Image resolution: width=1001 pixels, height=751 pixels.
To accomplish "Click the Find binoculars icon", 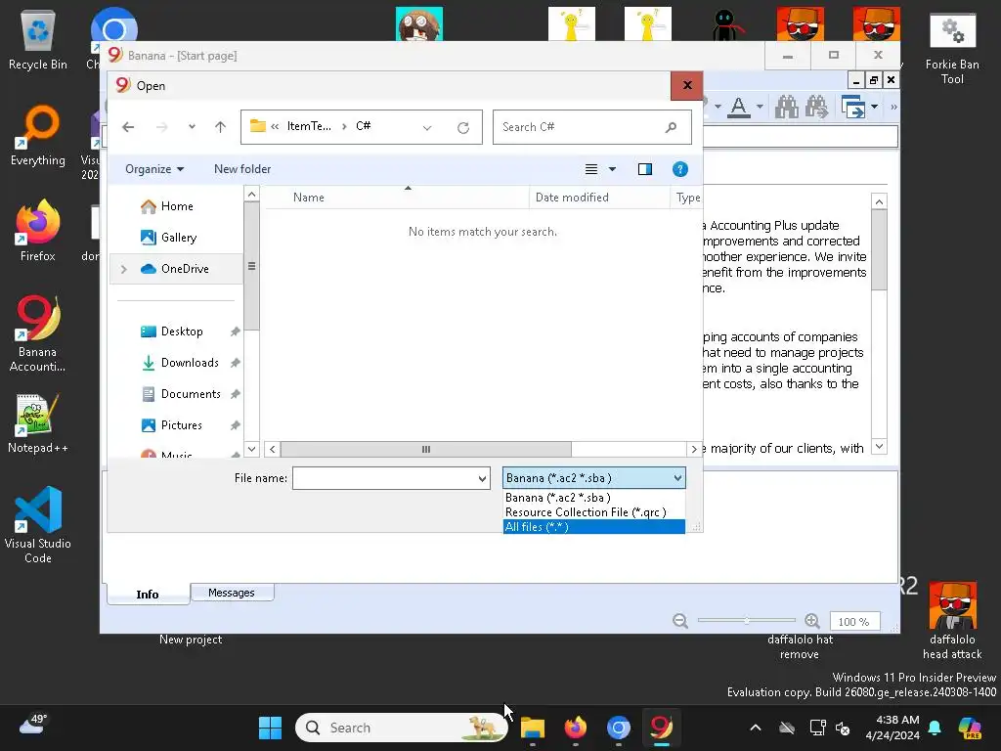I will [x=787, y=107].
